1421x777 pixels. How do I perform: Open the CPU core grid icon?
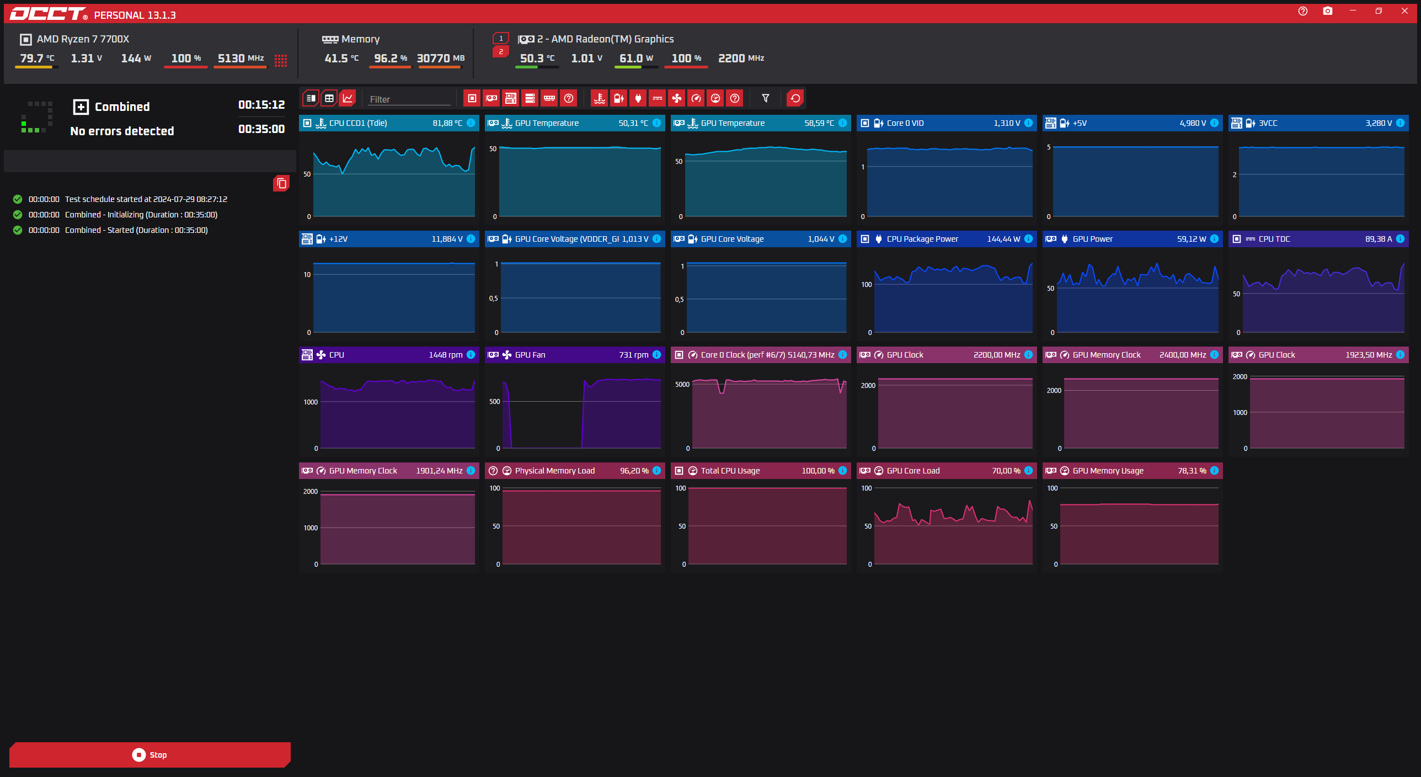tap(281, 60)
